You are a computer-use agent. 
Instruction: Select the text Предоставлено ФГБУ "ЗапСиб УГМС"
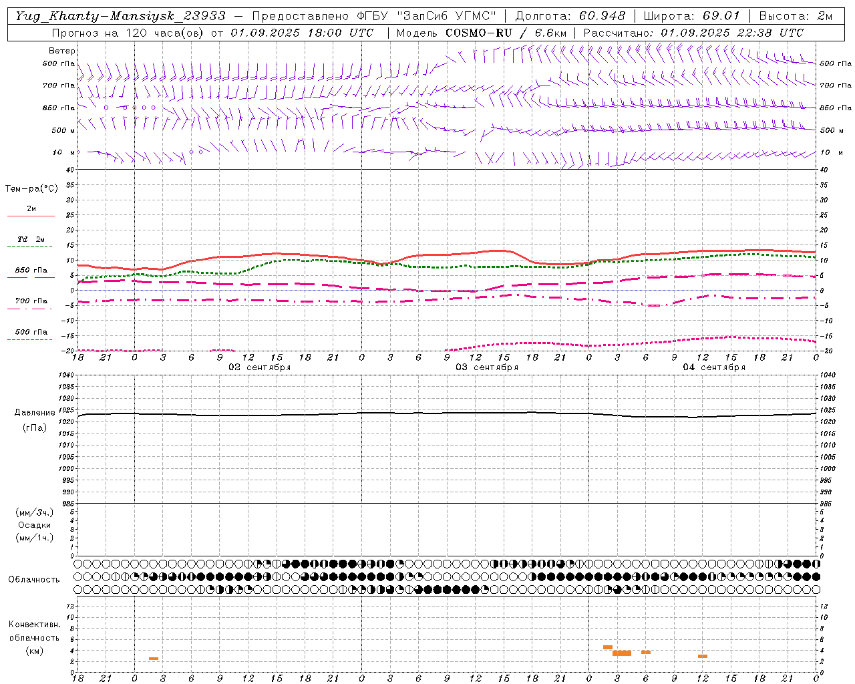tap(374, 16)
